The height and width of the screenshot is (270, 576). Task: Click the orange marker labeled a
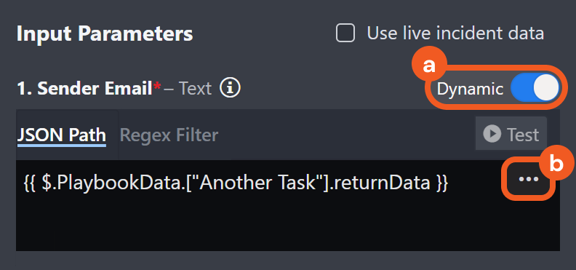coord(429,66)
